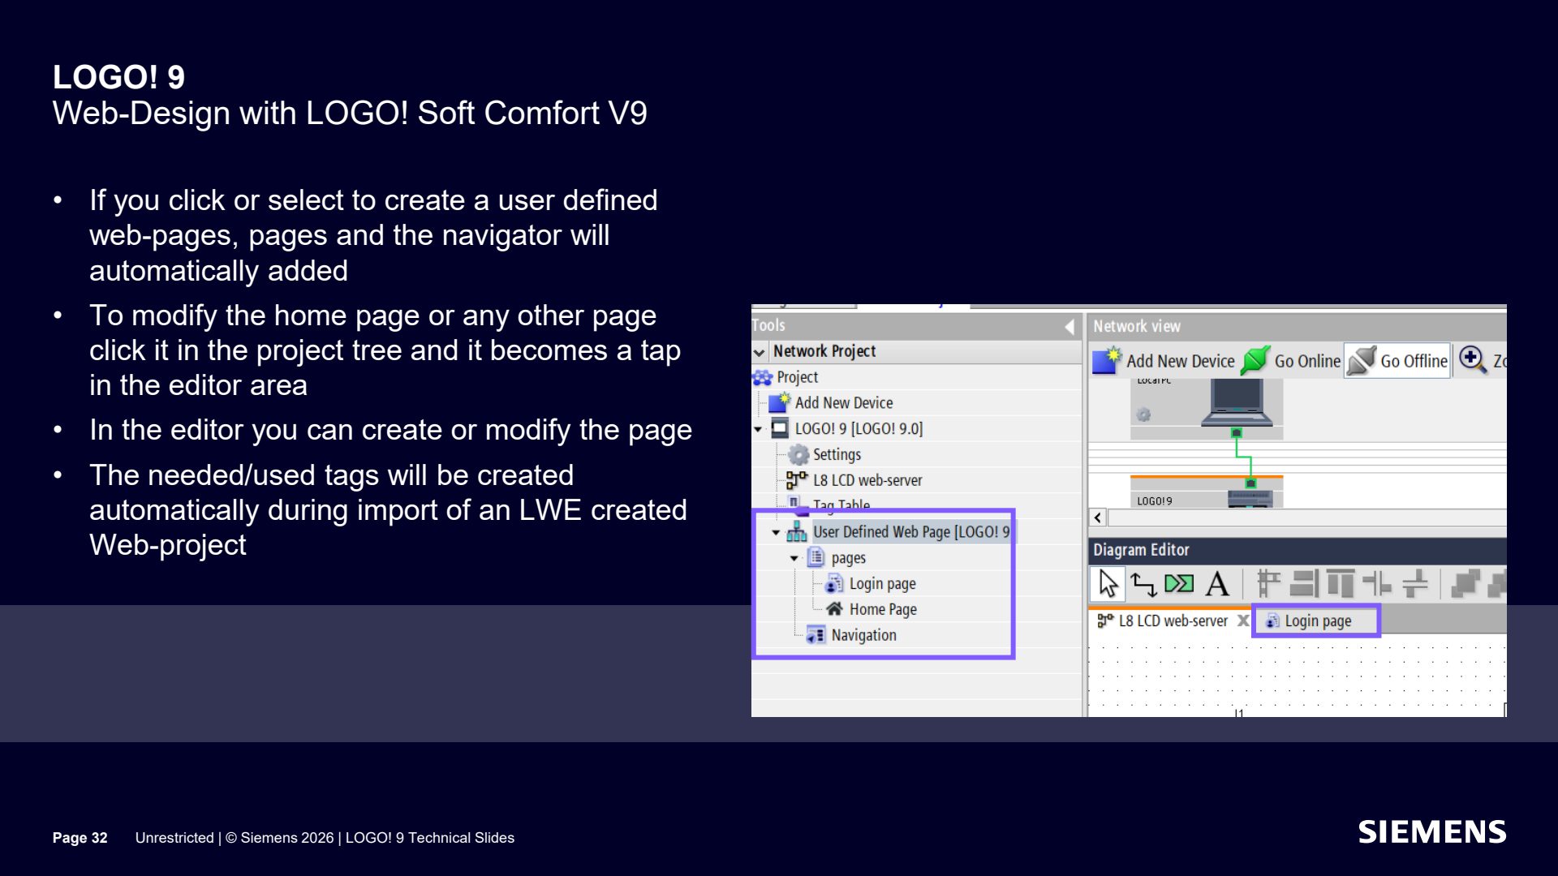Select the green split connection tool
Screen dimensions: 1558x876
point(1179,584)
